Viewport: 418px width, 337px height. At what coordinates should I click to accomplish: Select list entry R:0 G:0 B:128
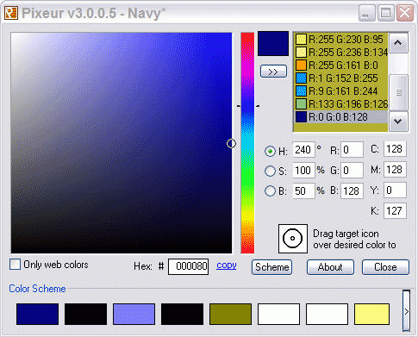pyautogui.click(x=341, y=117)
